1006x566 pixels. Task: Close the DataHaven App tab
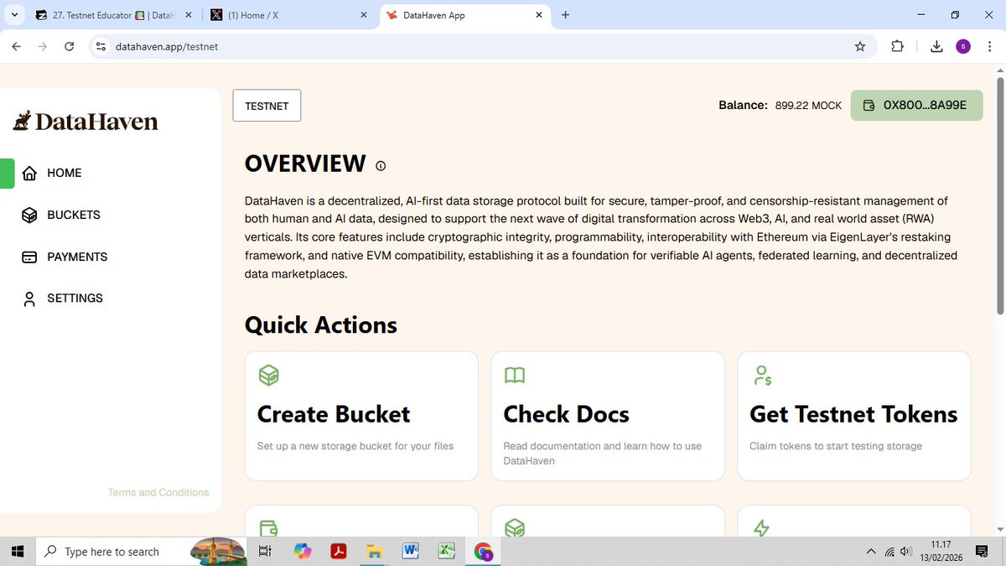coord(538,15)
